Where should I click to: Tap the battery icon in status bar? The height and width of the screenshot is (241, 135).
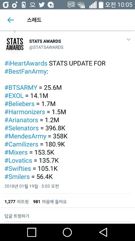(101, 5)
